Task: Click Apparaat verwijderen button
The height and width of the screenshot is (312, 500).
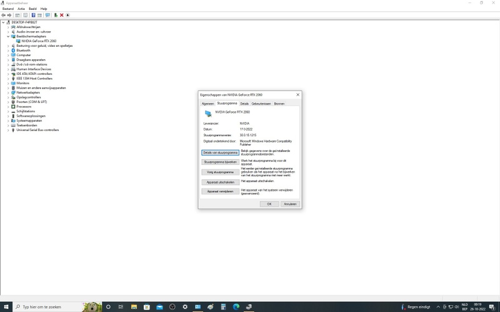Action: [x=221, y=192]
